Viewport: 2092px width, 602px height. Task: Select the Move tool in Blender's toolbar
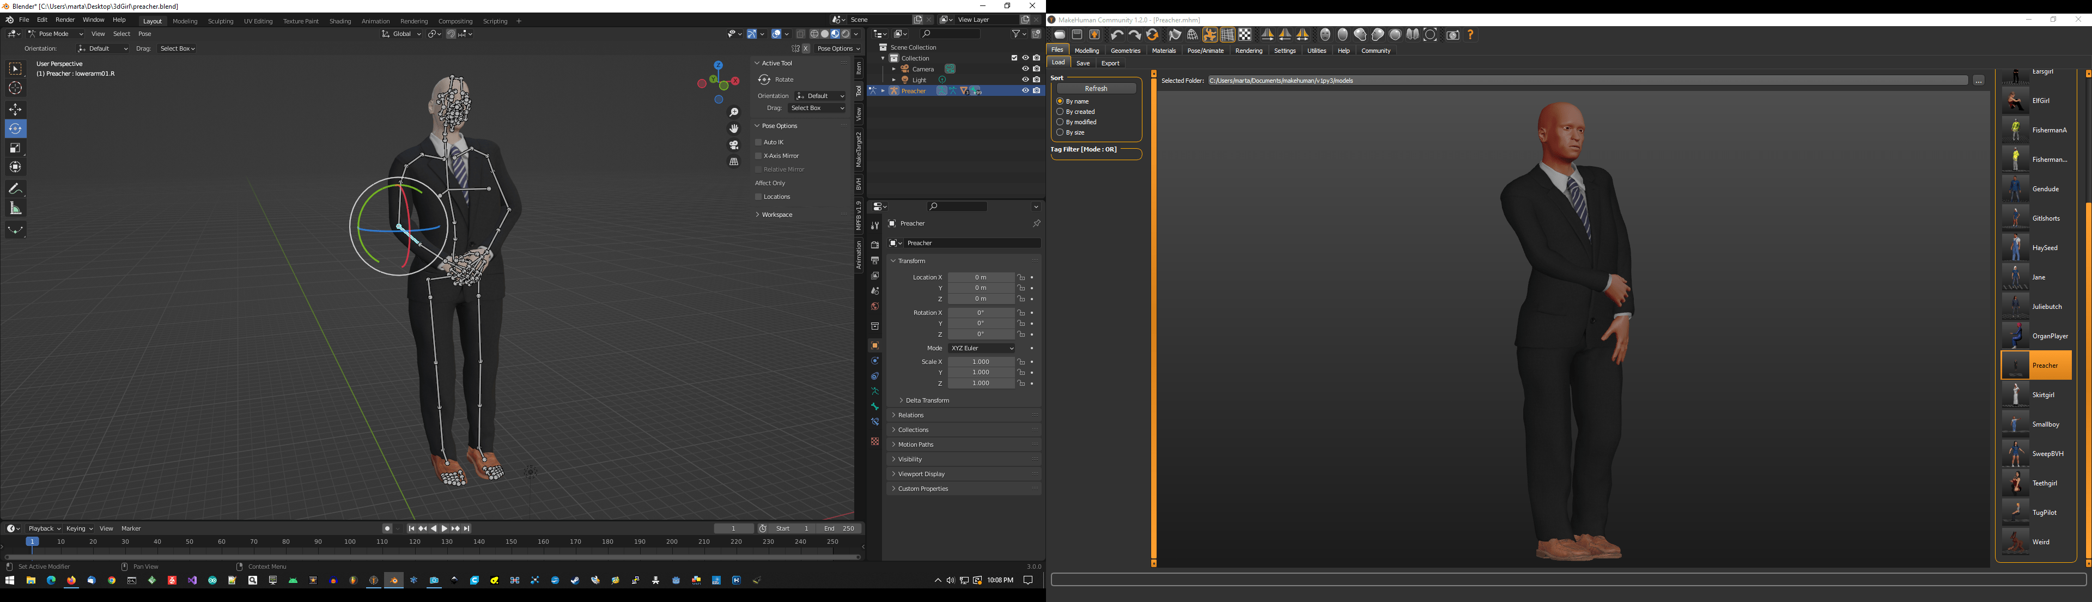(x=15, y=108)
